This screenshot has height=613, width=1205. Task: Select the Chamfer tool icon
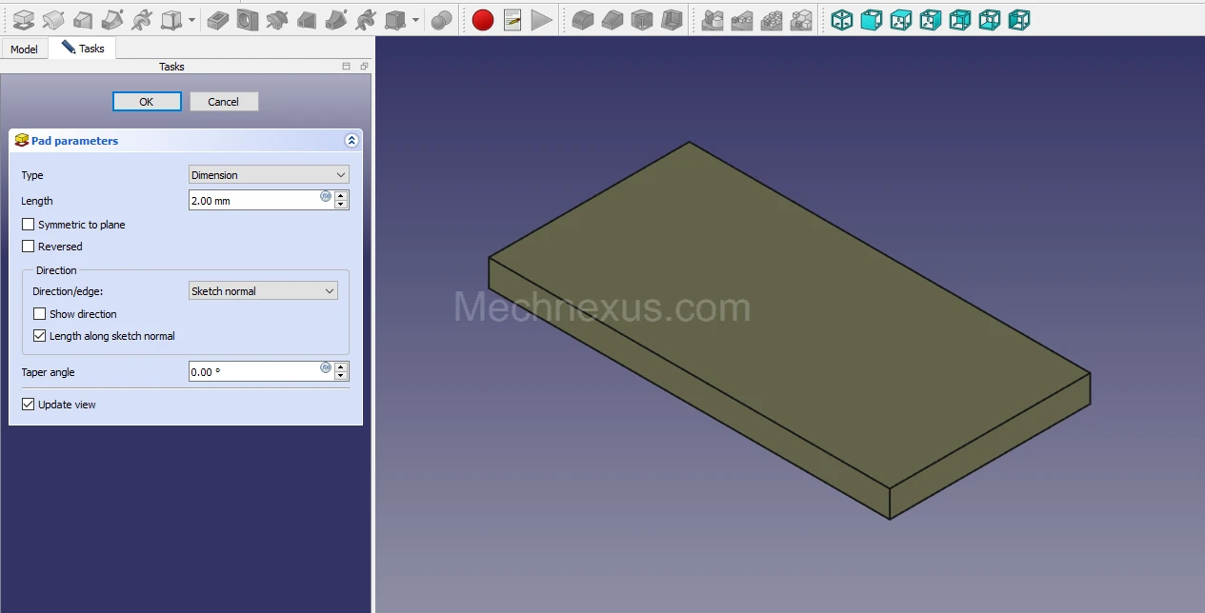[613, 19]
